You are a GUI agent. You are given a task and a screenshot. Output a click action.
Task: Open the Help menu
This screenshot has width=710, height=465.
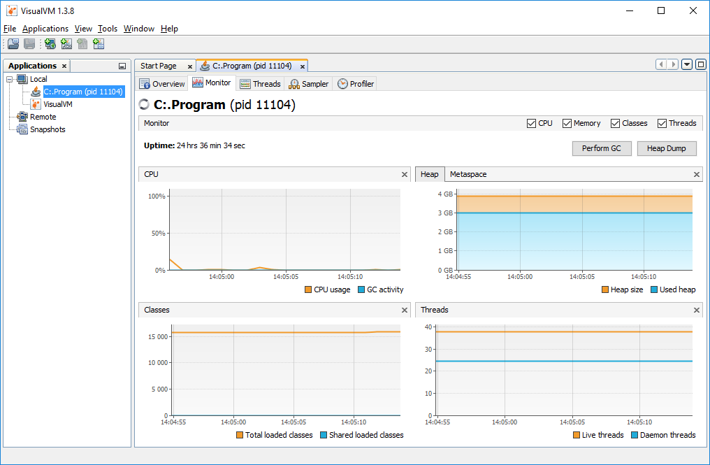(169, 29)
